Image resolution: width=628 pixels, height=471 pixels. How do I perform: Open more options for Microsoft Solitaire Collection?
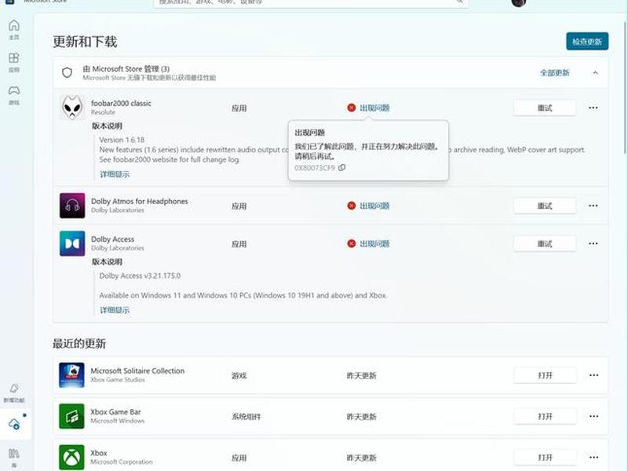pos(593,375)
